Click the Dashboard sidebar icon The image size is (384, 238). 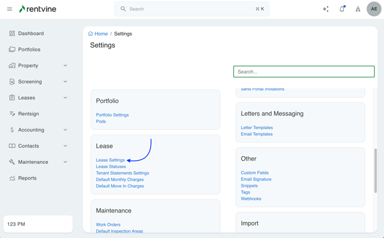point(12,33)
